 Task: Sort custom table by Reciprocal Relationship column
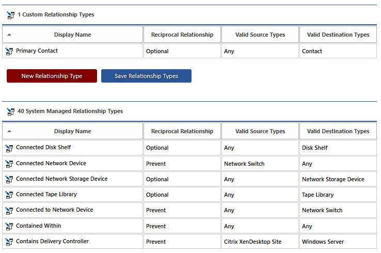[182, 35]
